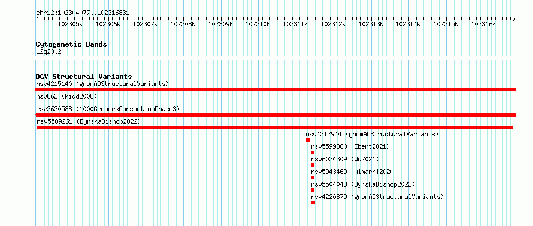533x226 pixels.
Task: Click nsv6034309 (Wu2021) label
Action: [x=345, y=159]
